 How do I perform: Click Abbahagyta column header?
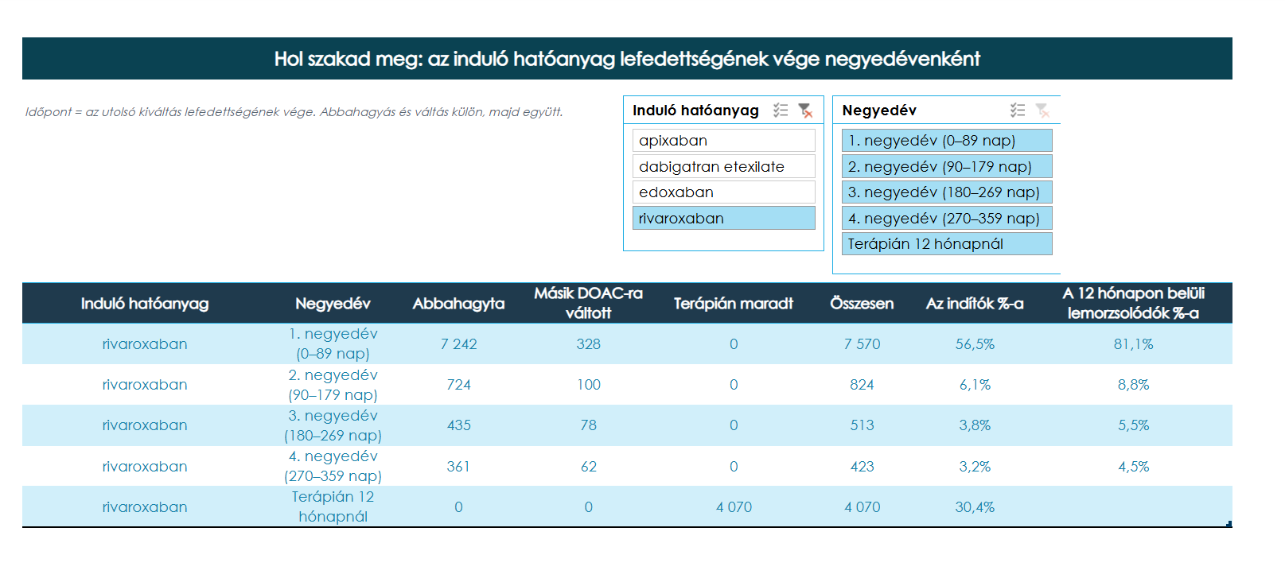pyautogui.click(x=458, y=303)
